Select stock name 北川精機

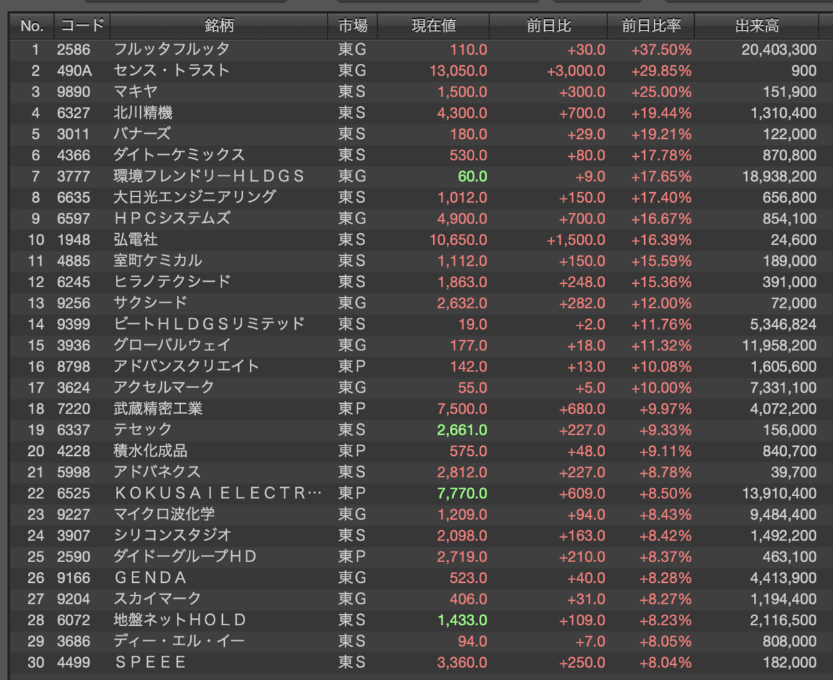click(142, 113)
